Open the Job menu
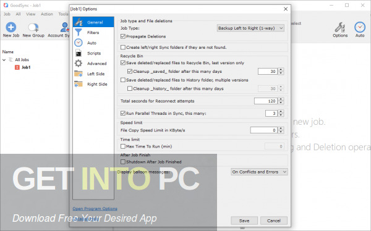The height and width of the screenshot is (231, 371). click(x=7, y=14)
